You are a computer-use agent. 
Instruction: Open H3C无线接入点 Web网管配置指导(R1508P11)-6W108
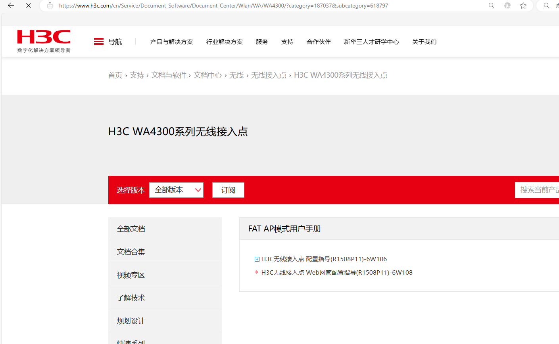[x=337, y=273]
